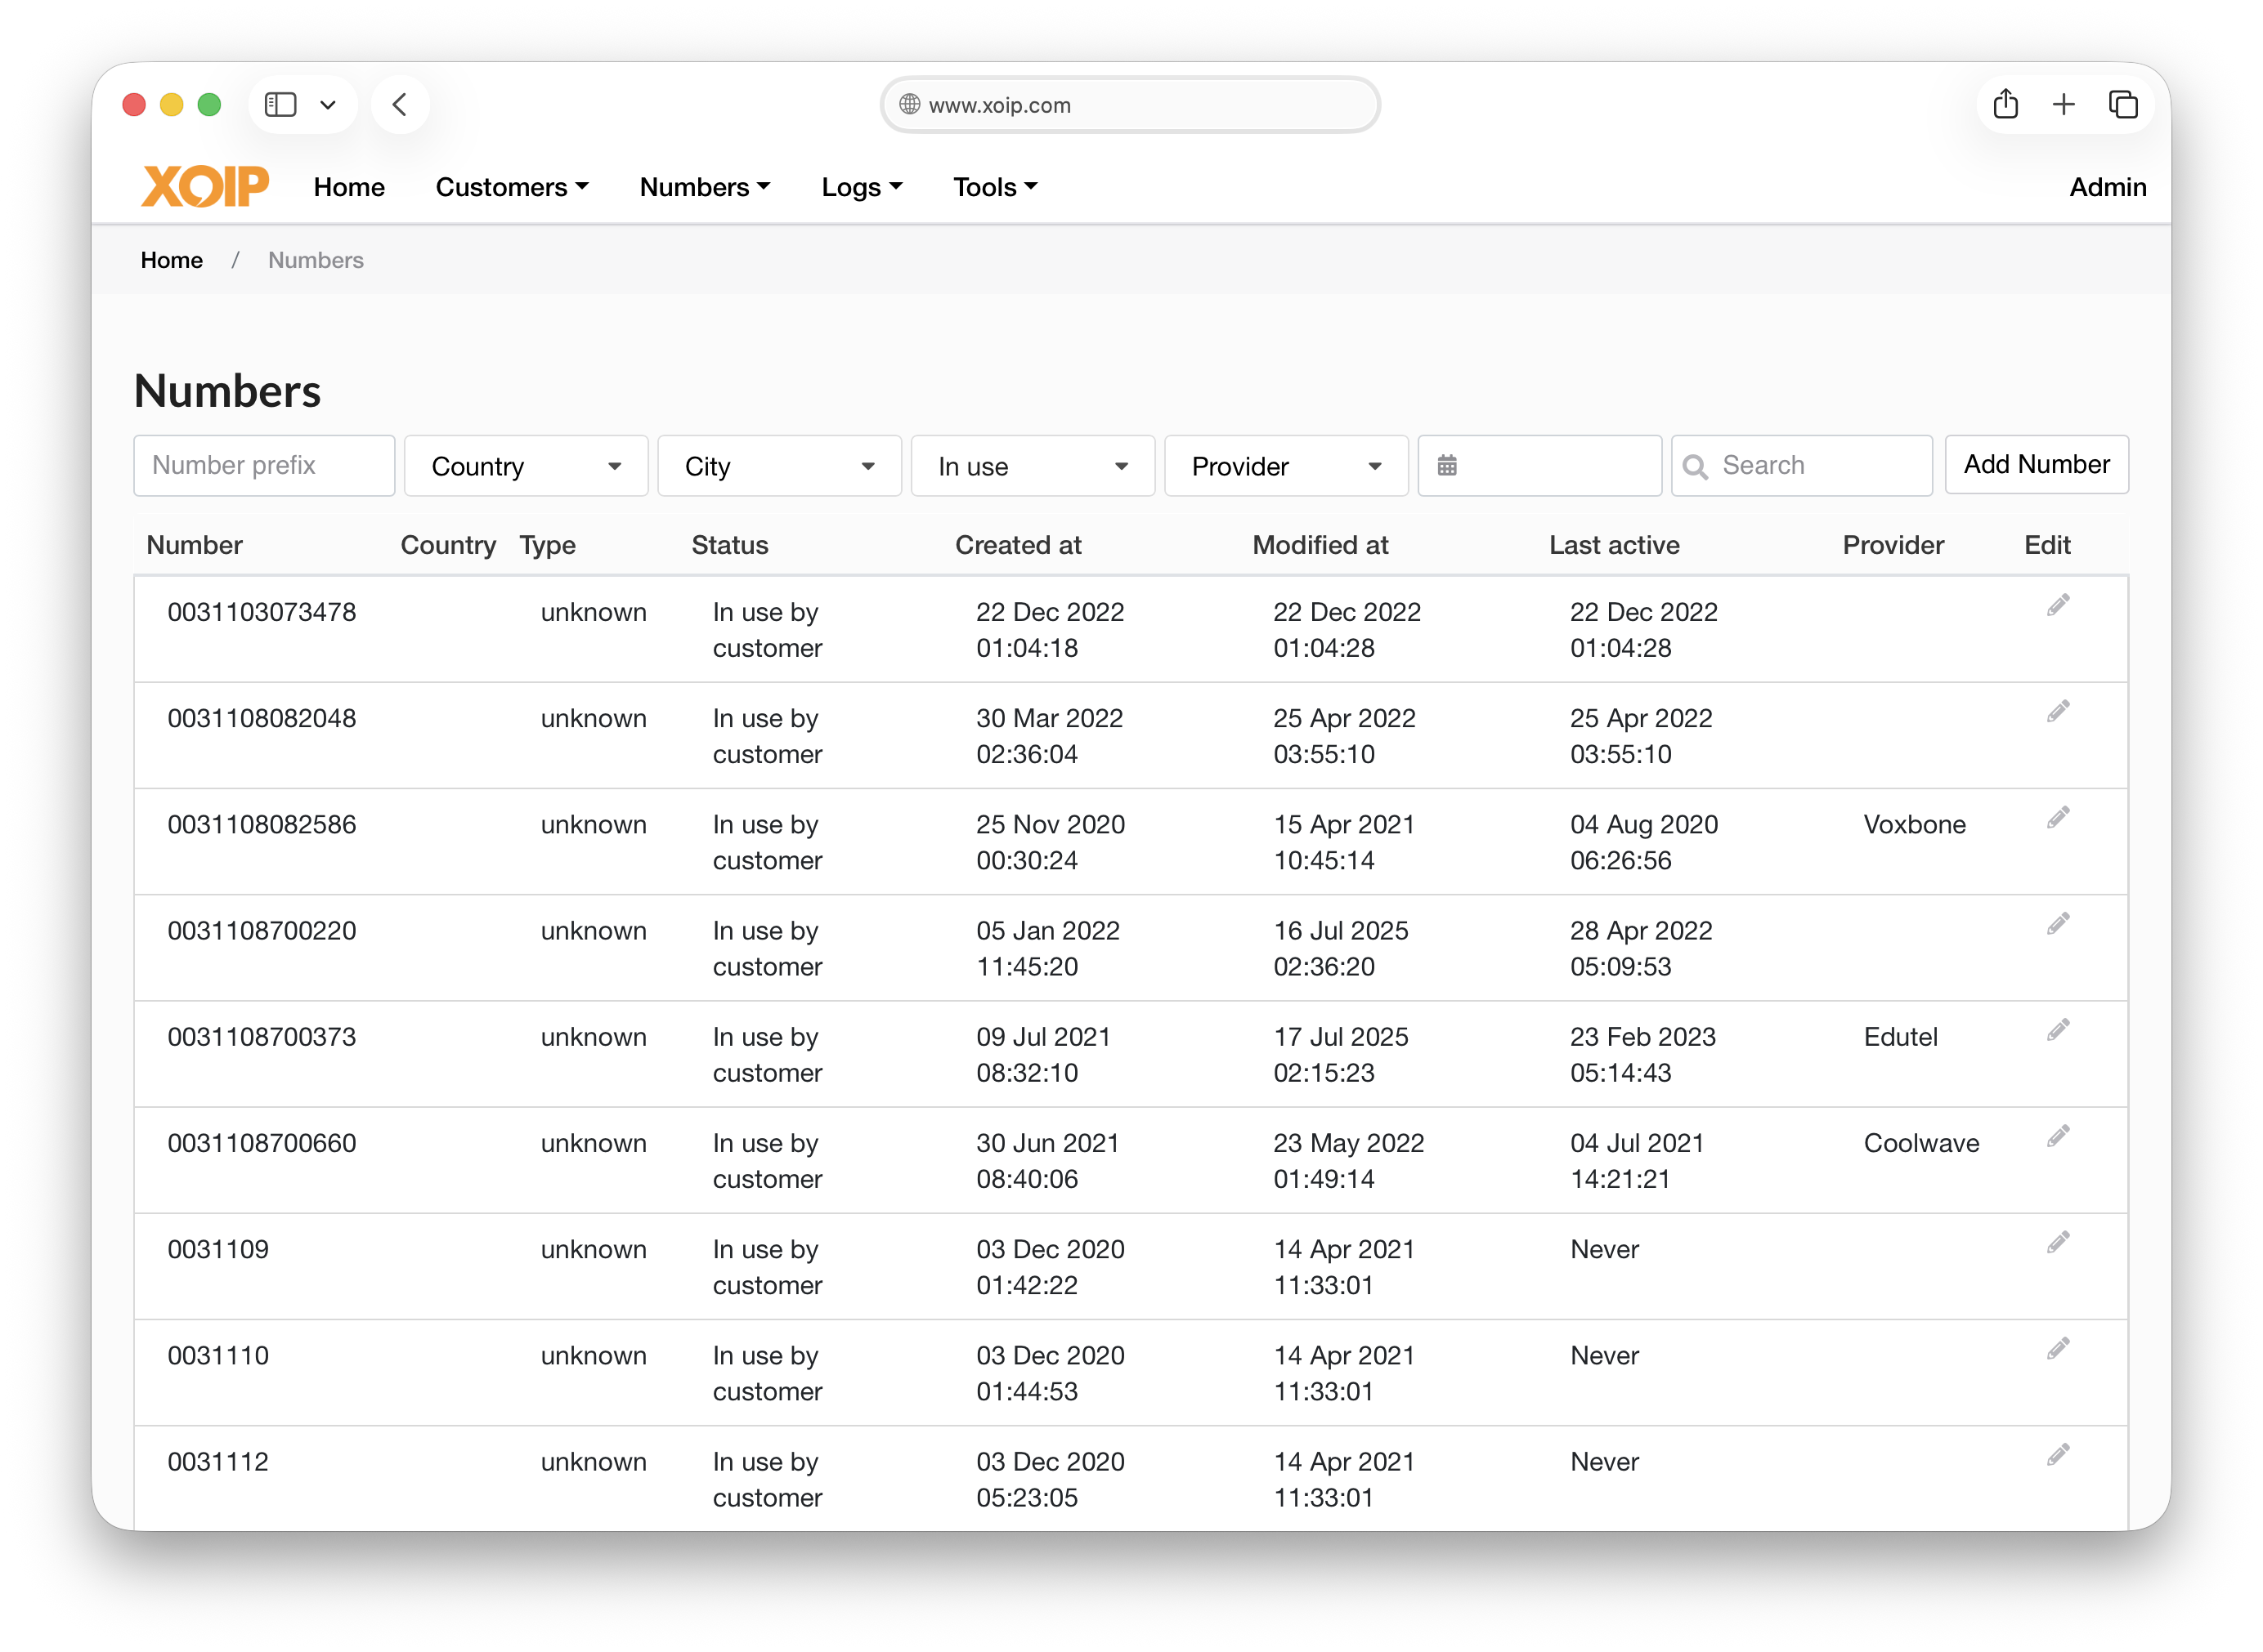Focus the Search input field
Screen dimensions: 2263x1652
tap(1802, 465)
